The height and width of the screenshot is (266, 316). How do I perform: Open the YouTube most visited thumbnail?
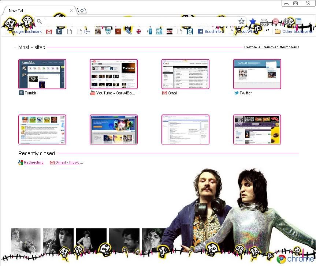114,74
